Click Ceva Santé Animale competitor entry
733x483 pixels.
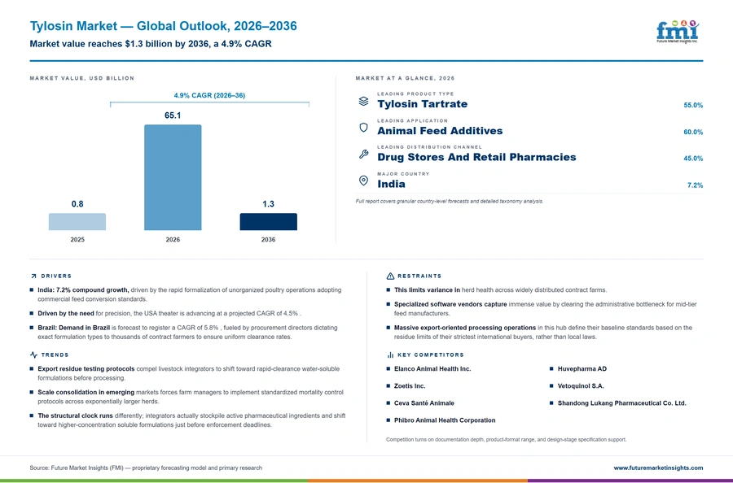tap(424, 403)
